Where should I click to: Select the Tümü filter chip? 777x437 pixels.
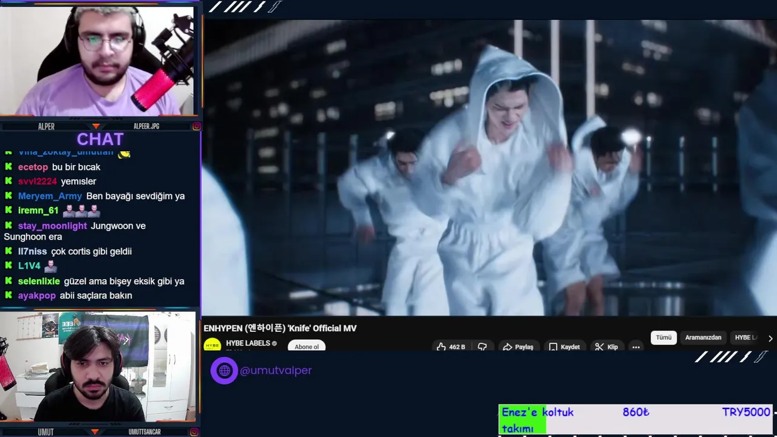tap(663, 337)
